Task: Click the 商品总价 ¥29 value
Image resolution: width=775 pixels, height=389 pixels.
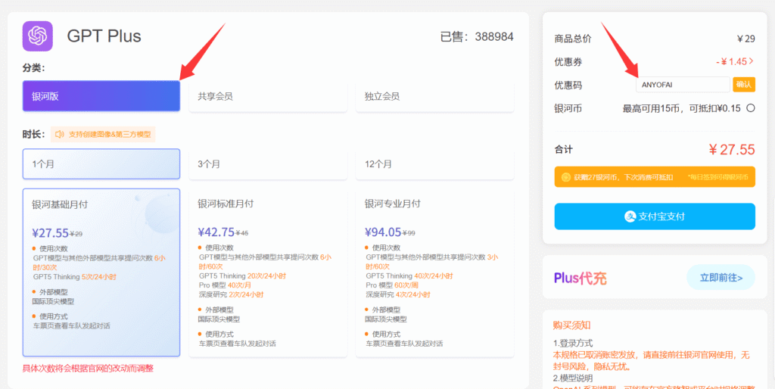Action: pos(745,39)
